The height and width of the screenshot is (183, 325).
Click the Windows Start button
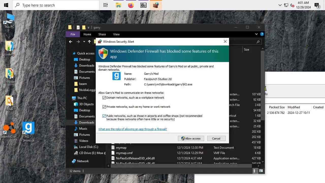[6, 5]
